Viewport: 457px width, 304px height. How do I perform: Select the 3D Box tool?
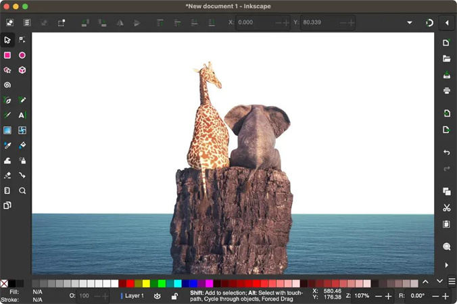click(22, 70)
